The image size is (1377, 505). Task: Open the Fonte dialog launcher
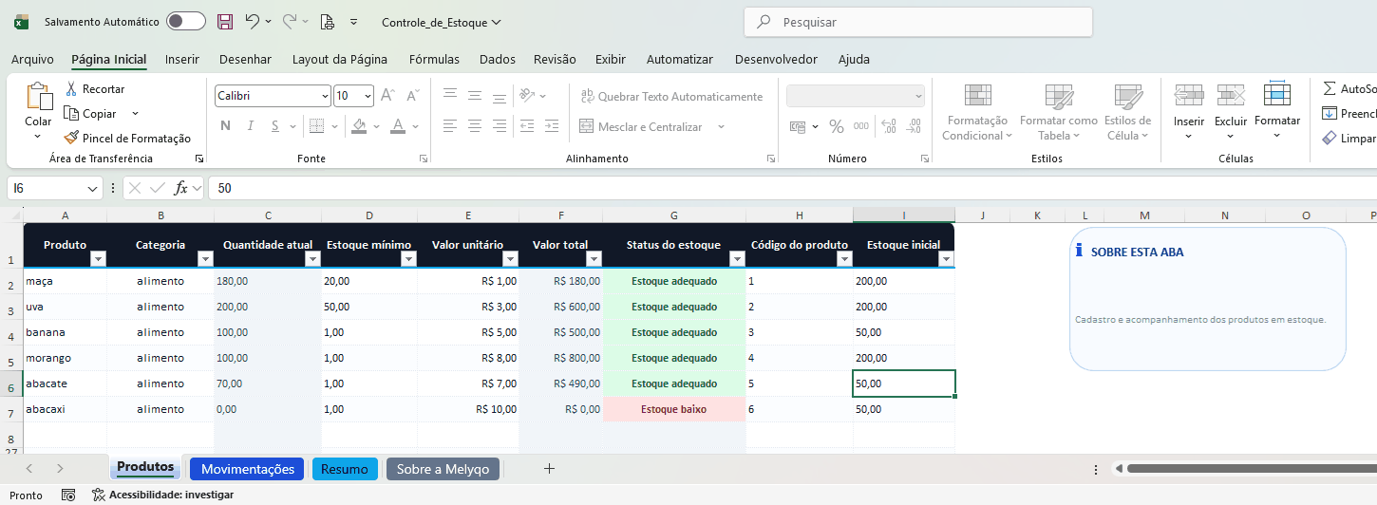[x=424, y=159]
